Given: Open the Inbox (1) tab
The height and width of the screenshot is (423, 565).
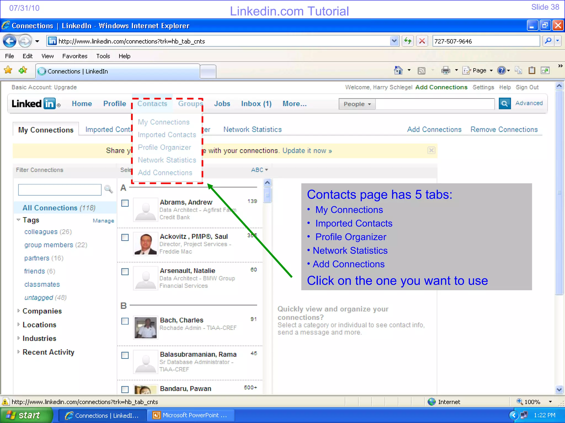Looking at the screenshot, I should point(256,104).
